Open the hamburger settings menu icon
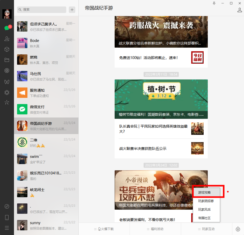This screenshot has width=244, height=235. [7, 228]
